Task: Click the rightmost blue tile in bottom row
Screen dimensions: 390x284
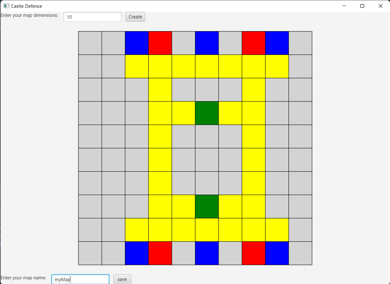Action: (277, 253)
